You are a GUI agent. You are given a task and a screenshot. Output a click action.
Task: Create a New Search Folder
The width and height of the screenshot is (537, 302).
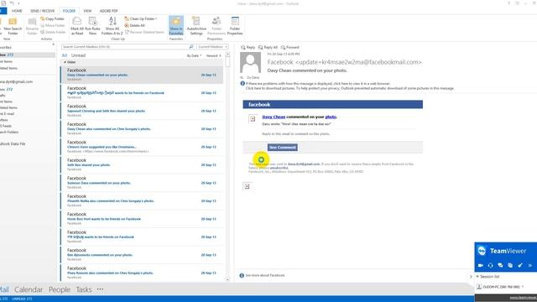pos(13,26)
